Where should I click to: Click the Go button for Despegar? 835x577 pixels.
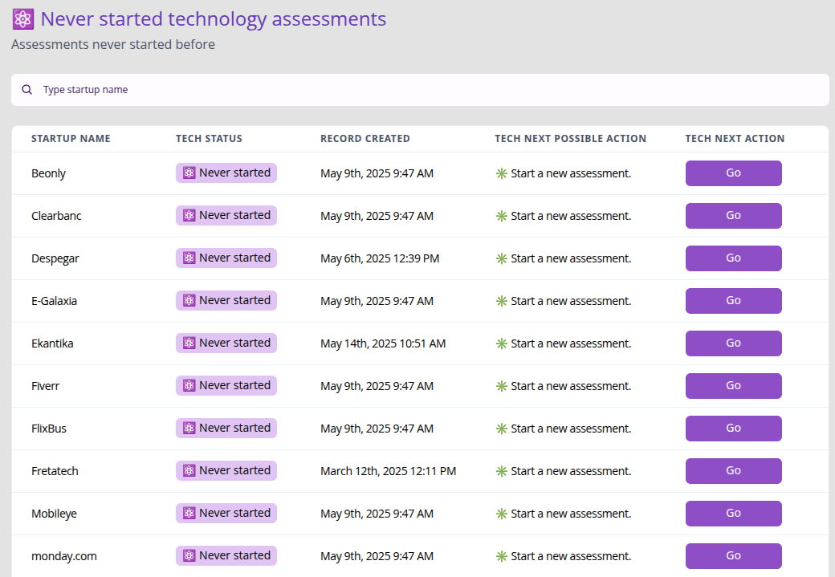click(733, 258)
